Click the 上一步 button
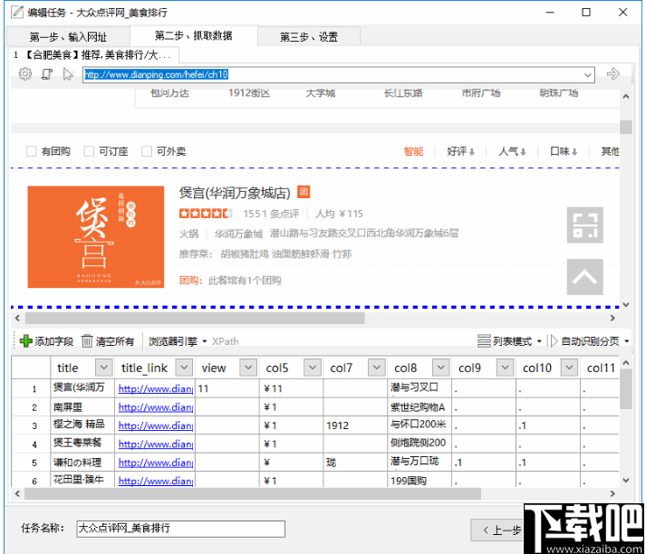 497,530
